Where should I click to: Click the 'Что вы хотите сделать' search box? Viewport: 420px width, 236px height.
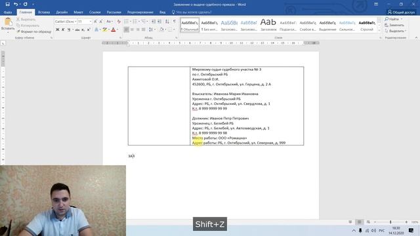[192, 12]
